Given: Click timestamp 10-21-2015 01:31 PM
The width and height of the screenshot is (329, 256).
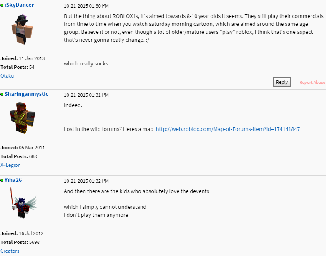Looking at the screenshot, I should [86, 95].
